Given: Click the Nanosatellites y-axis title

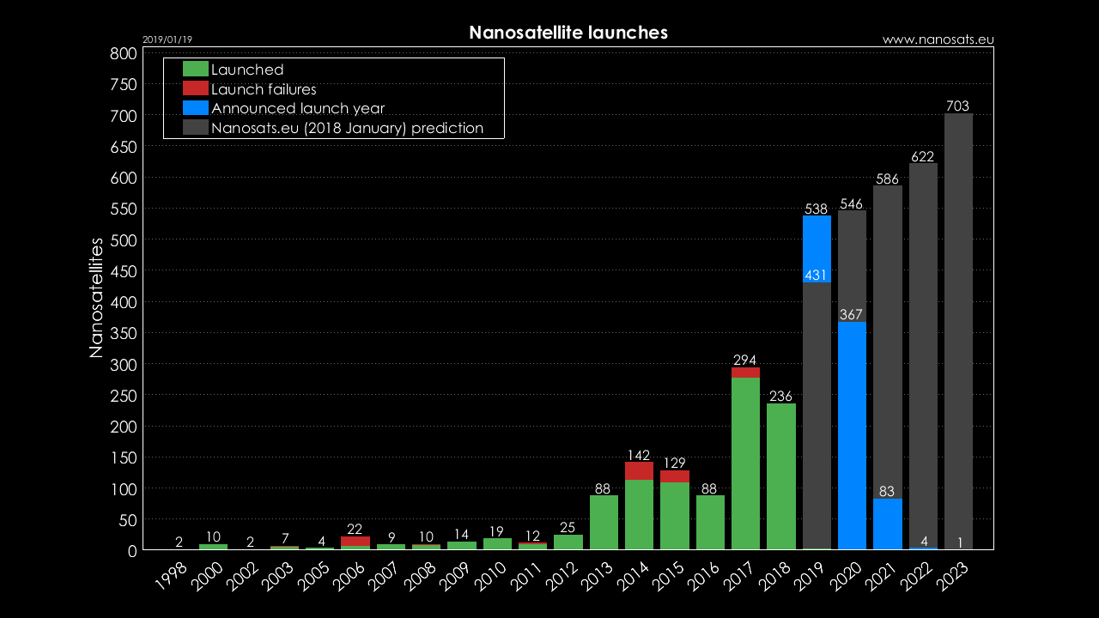Looking at the screenshot, I should point(96,297).
